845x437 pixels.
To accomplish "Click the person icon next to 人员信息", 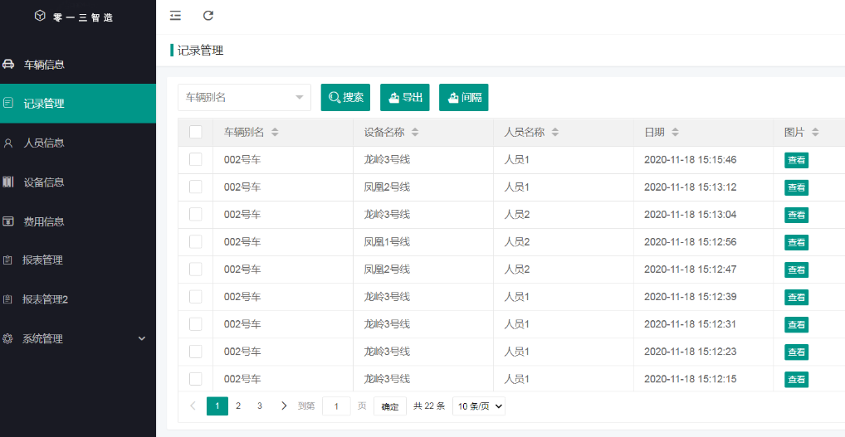I will click(8, 143).
